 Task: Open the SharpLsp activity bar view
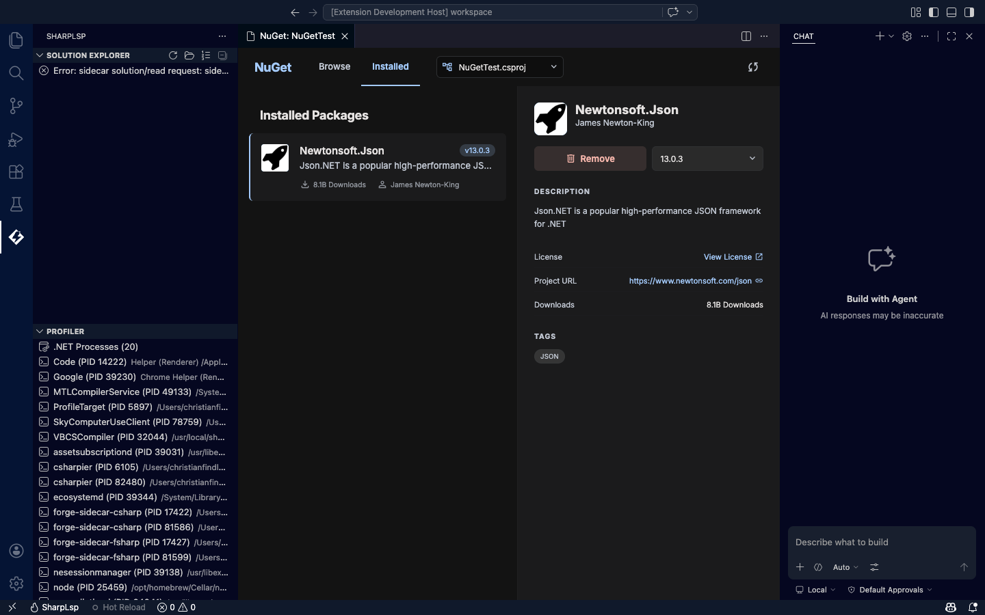pos(16,237)
